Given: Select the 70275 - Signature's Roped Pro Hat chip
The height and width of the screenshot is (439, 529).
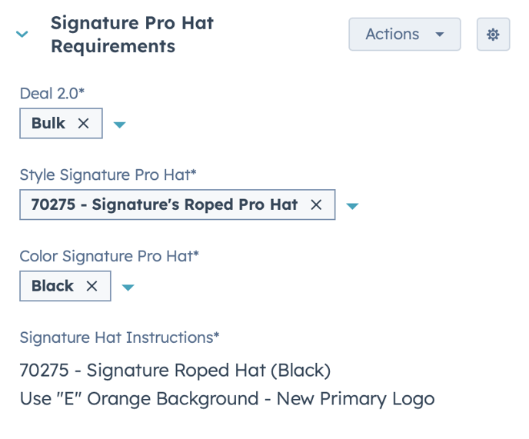Looking at the screenshot, I should pos(164,205).
